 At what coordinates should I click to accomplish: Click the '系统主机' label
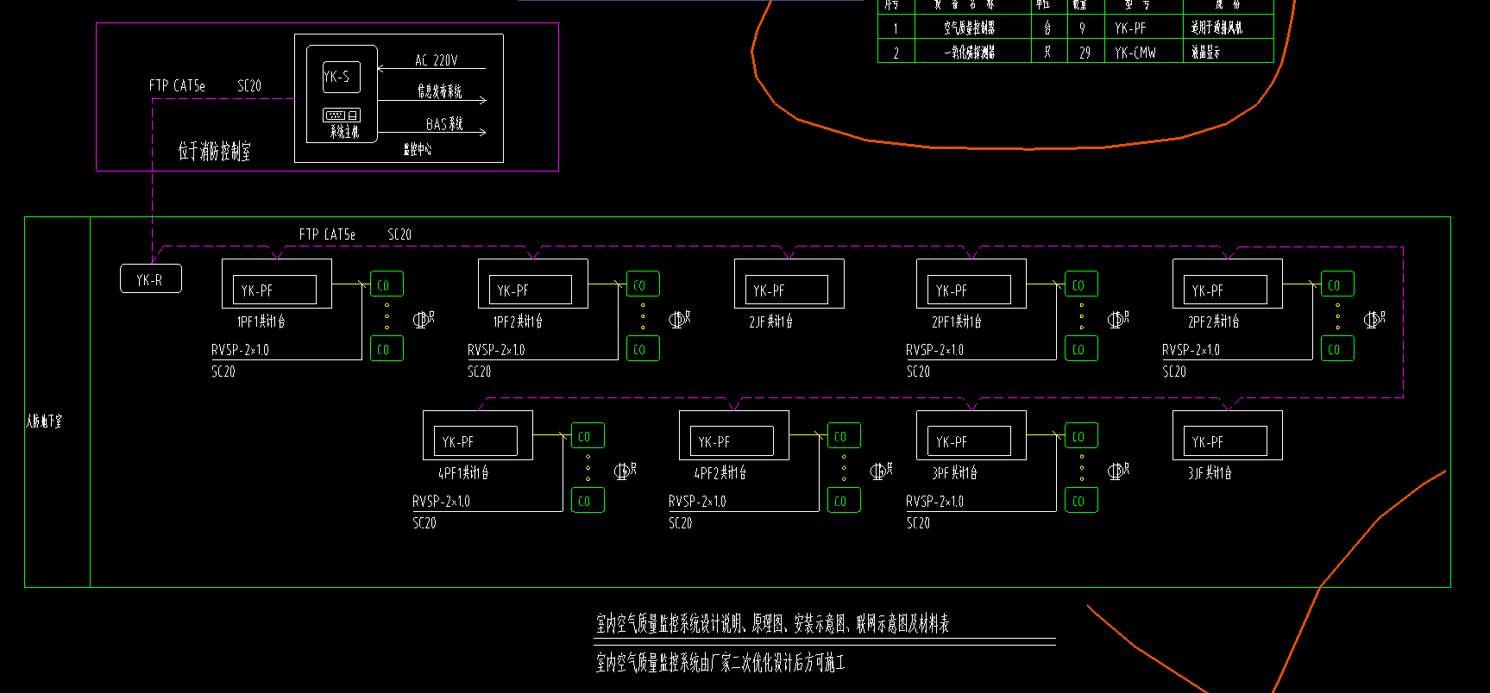pos(343,132)
